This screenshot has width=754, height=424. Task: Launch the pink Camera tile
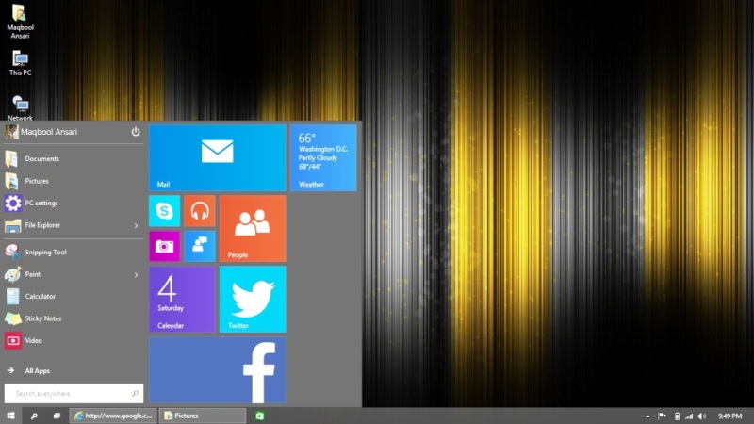164,246
